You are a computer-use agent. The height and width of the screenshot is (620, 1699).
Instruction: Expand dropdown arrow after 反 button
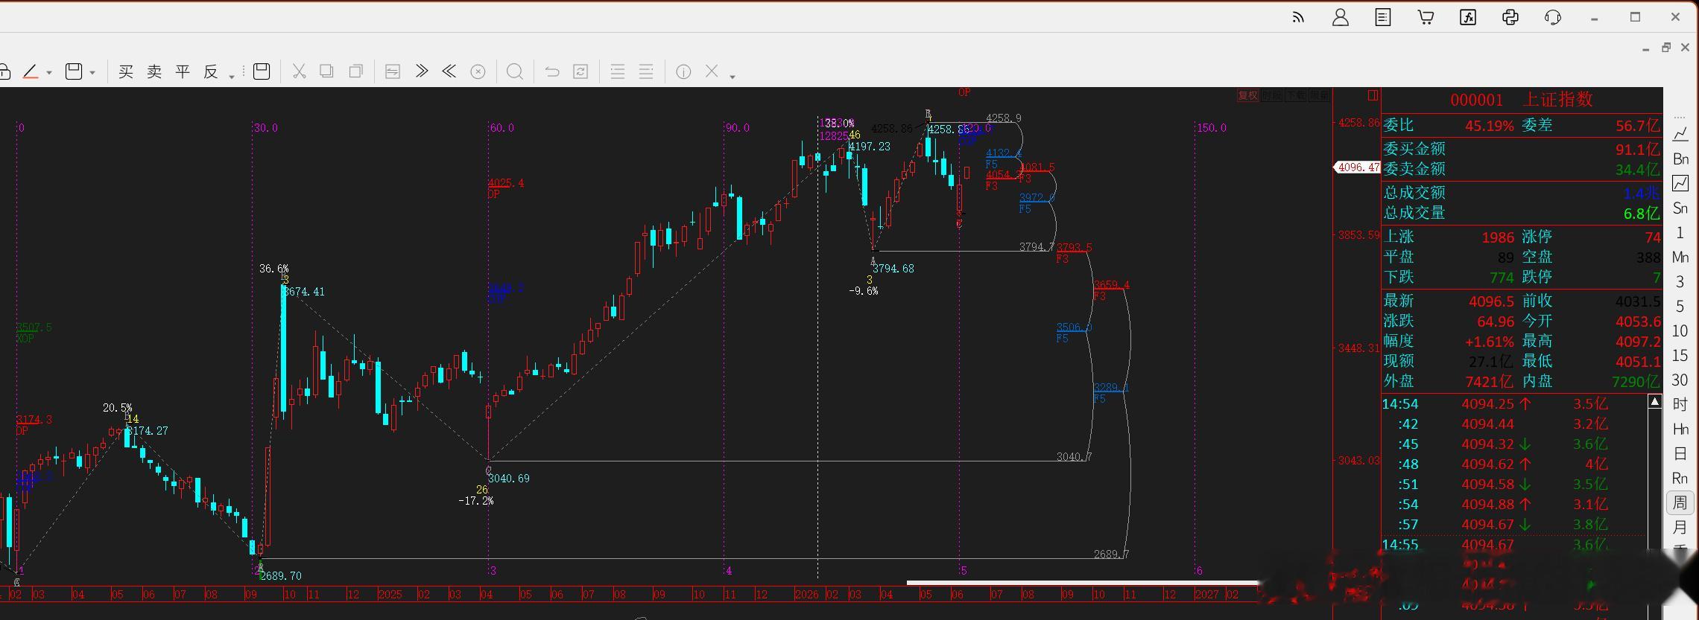click(x=232, y=76)
